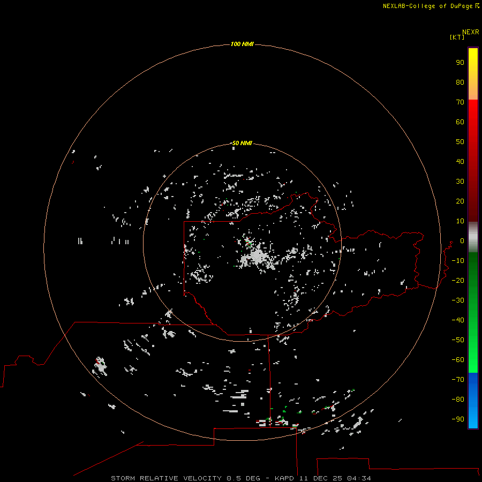This screenshot has width=482, height=482.
Task: Click the NEXR label above the color scale
Action: pyautogui.click(x=470, y=32)
